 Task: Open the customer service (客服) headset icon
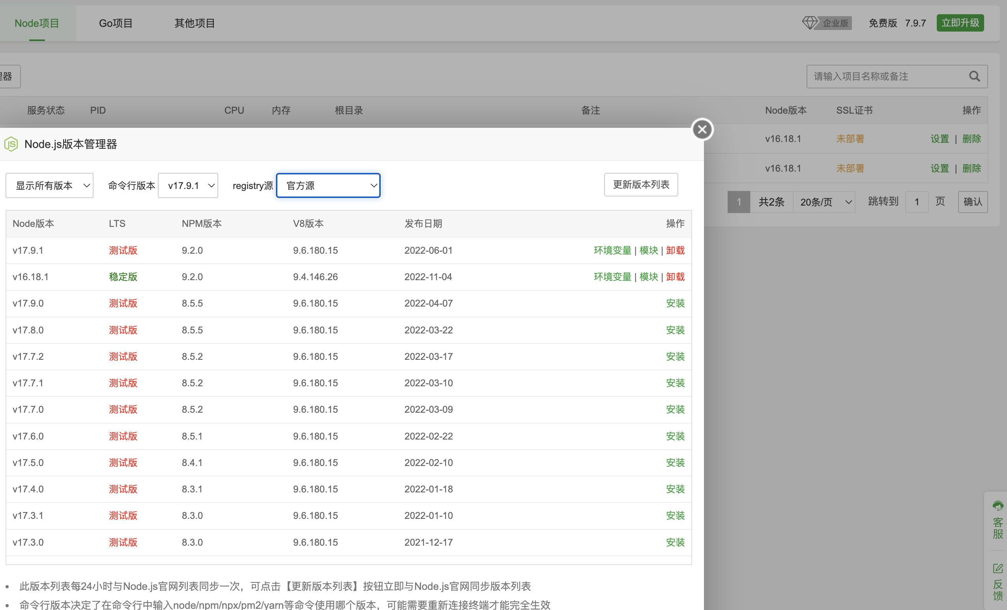coord(998,506)
